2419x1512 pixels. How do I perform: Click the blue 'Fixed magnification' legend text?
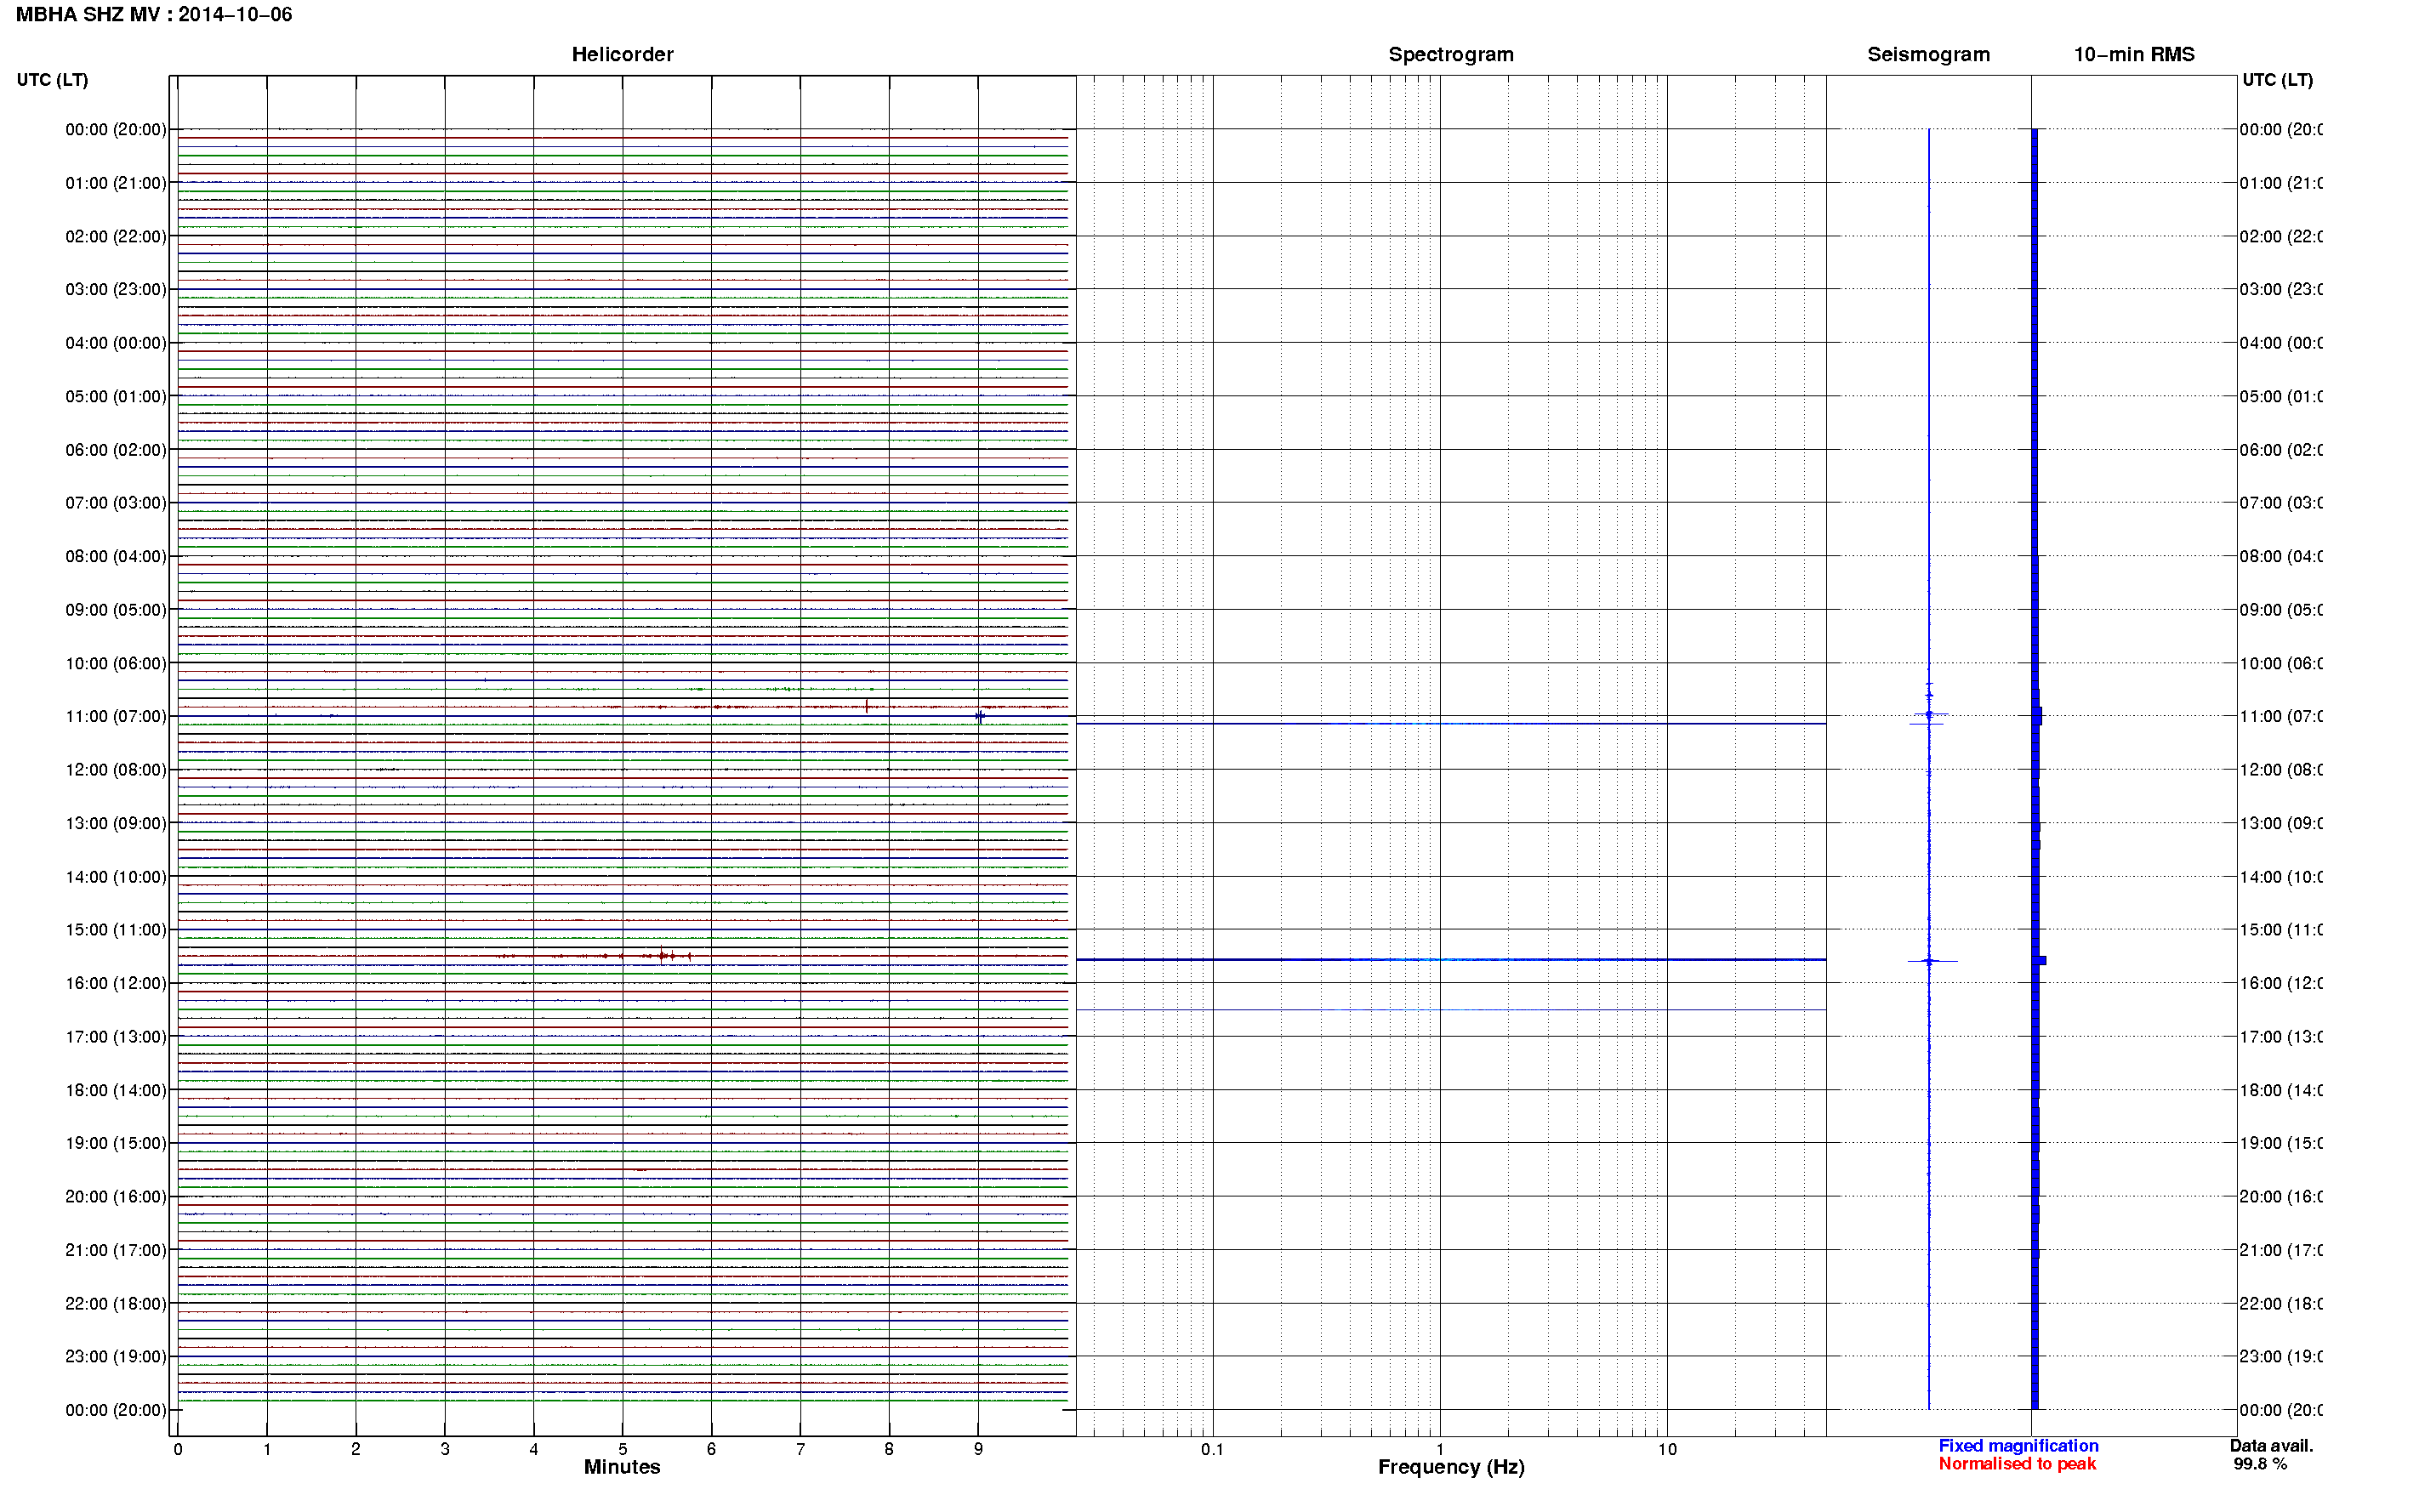pyautogui.click(x=2018, y=1446)
